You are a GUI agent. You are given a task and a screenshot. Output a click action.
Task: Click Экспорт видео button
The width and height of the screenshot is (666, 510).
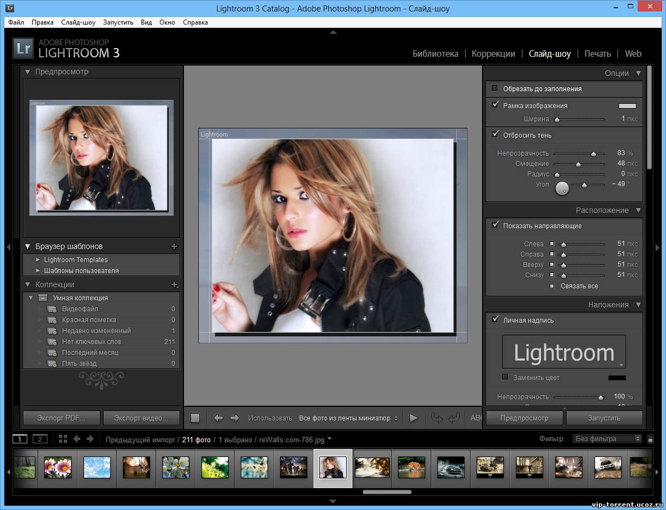pyautogui.click(x=141, y=418)
